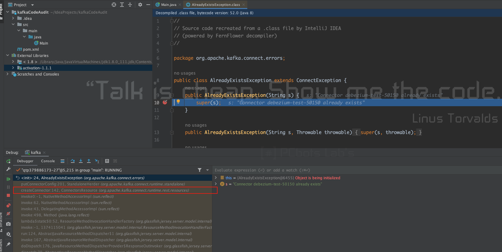The height and width of the screenshot is (252, 502).
Task: Select the Debugger tab
Action: [25, 161]
